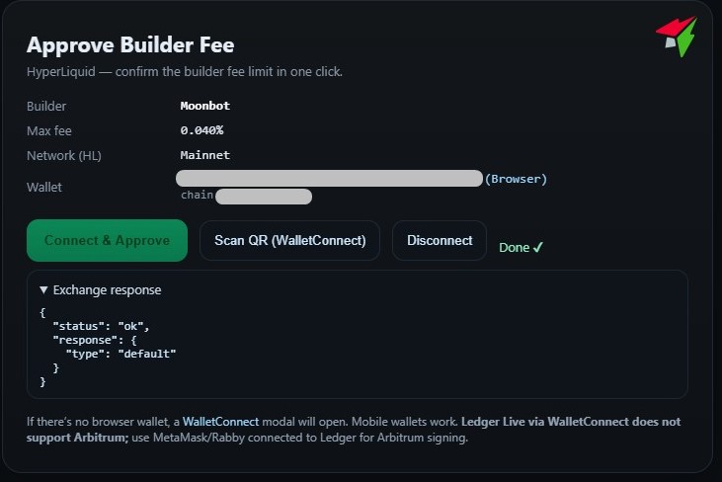Click the Approve Builder Fee heading
The height and width of the screenshot is (482, 722).
click(129, 45)
